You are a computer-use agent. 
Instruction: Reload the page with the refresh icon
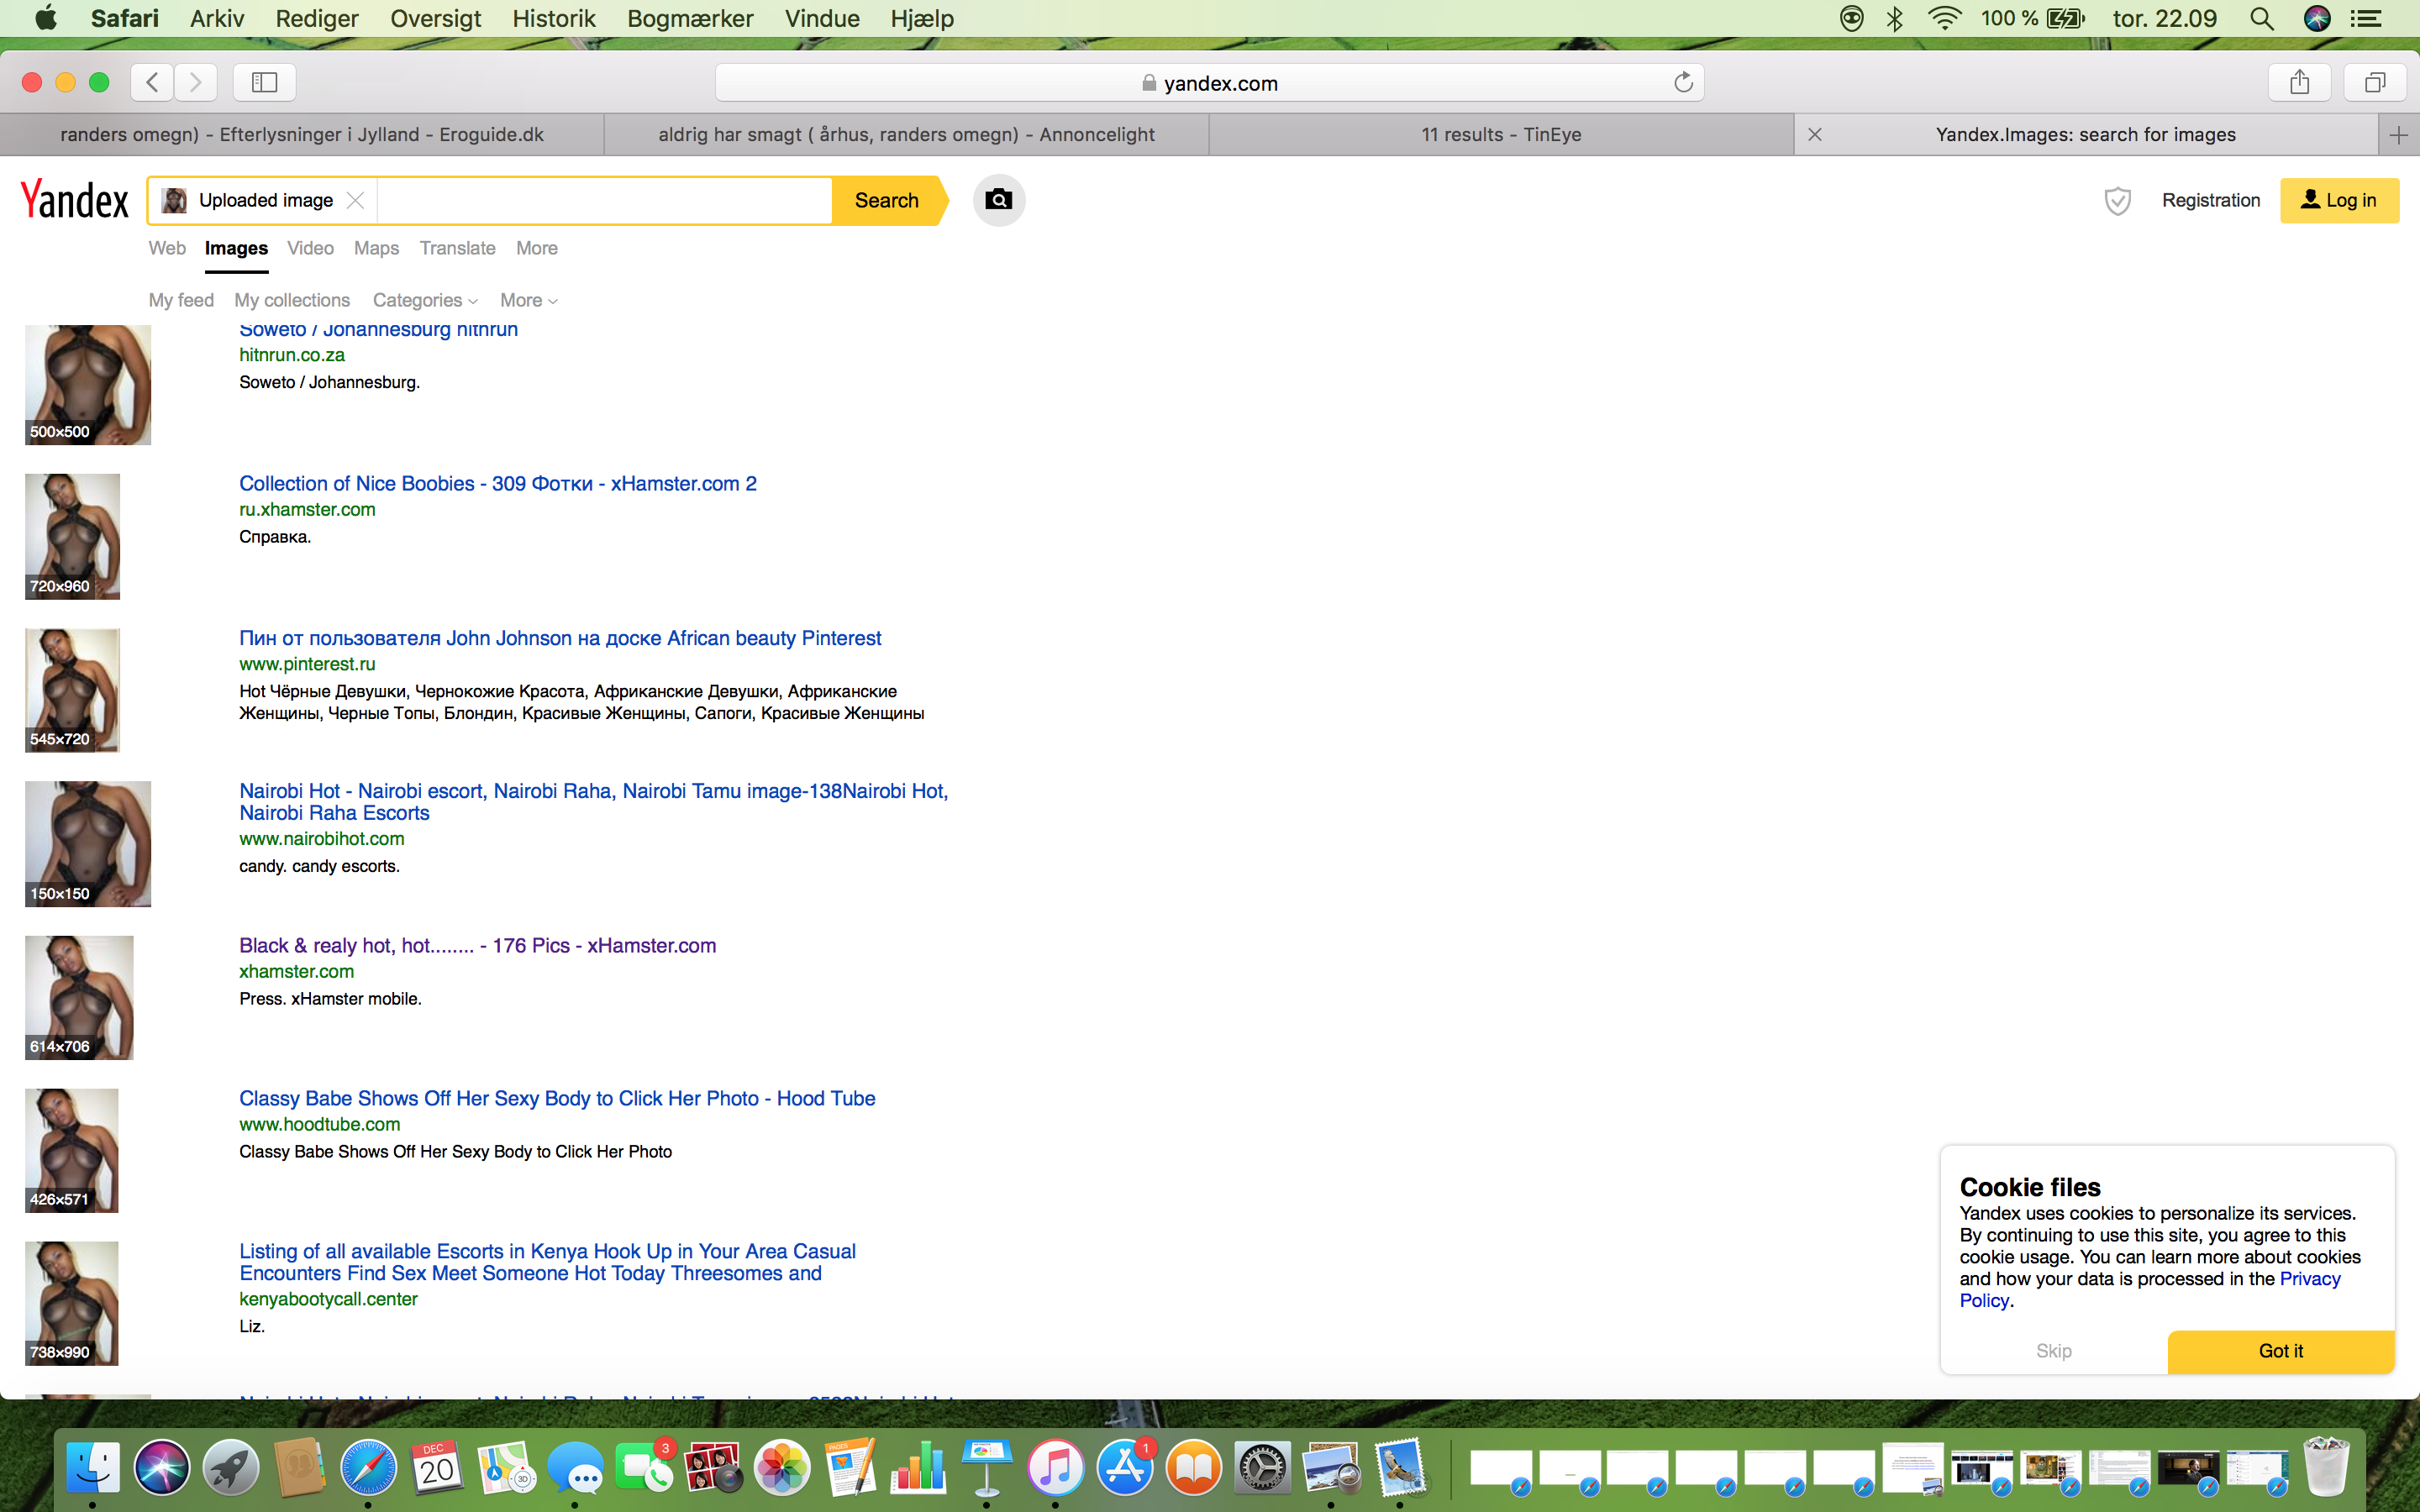click(x=1683, y=83)
